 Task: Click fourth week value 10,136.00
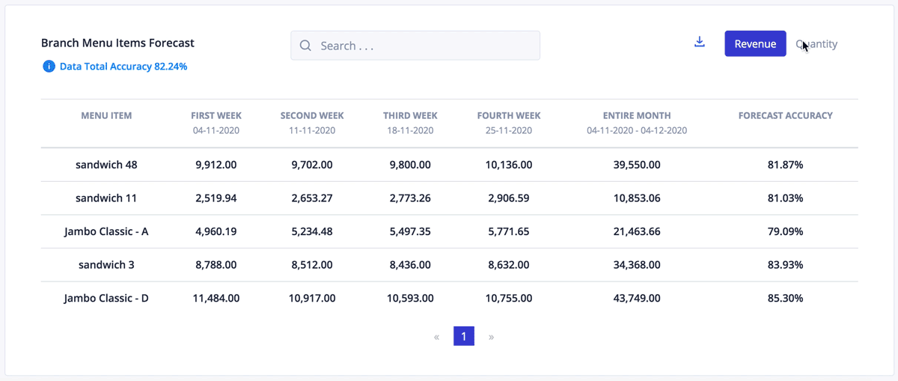pos(509,165)
